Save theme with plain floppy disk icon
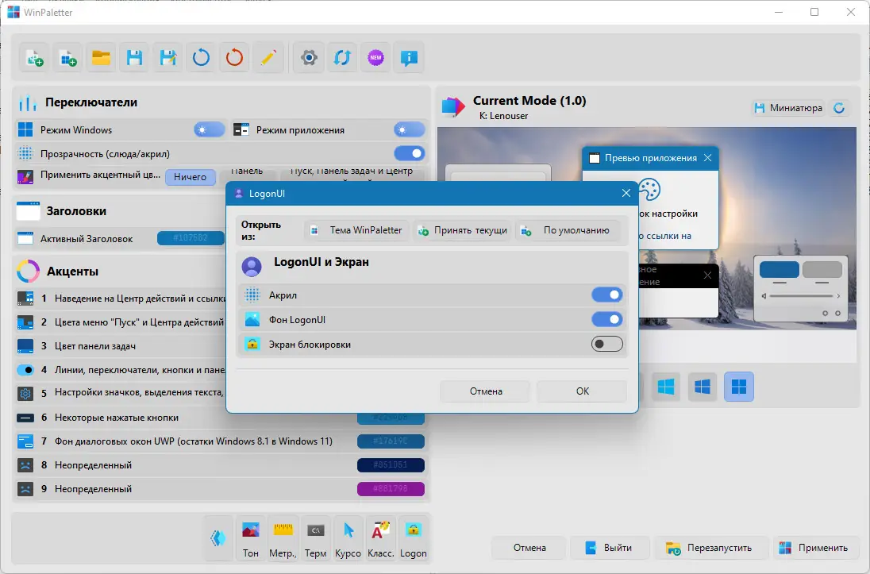Viewport: 870px width, 574px height. click(x=134, y=58)
